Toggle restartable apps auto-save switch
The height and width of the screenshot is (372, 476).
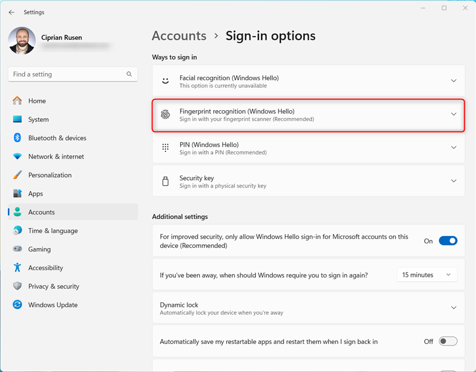point(448,342)
